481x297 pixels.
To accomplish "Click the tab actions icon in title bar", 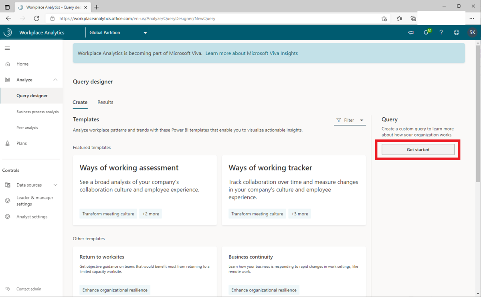I will point(7,7).
